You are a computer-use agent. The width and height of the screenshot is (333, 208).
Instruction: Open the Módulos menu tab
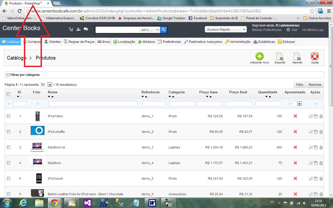[x=146, y=42]
